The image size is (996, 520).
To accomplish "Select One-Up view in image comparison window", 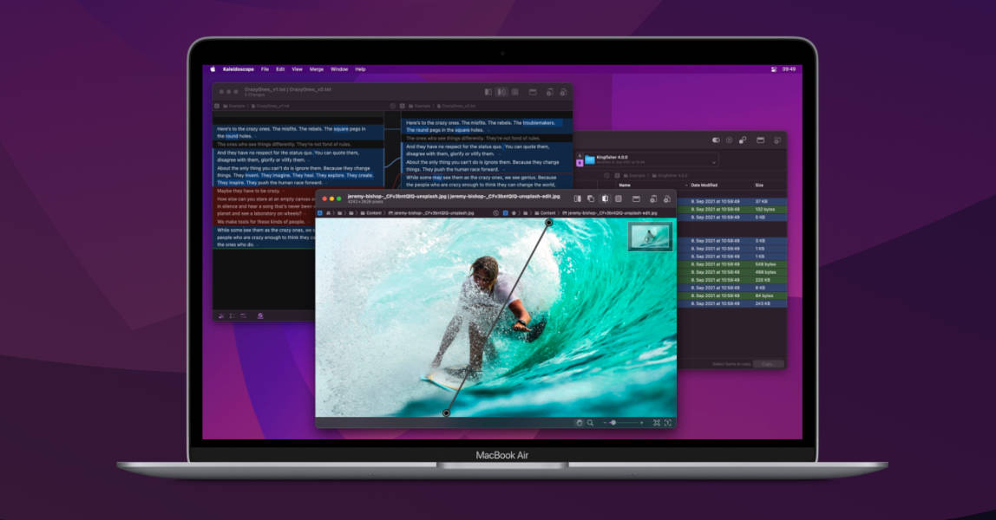I will point(591,198).
